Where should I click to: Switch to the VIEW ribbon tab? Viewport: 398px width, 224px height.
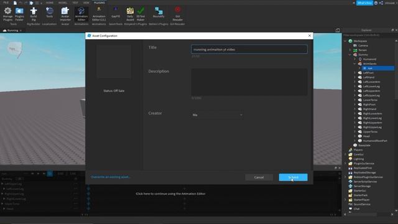click(x=86, y=2)
